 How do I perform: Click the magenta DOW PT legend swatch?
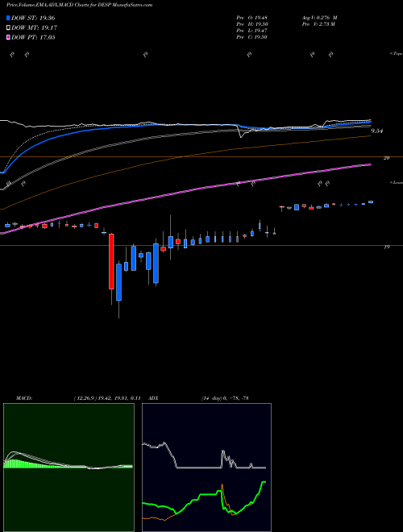click(x=8, y=38)
